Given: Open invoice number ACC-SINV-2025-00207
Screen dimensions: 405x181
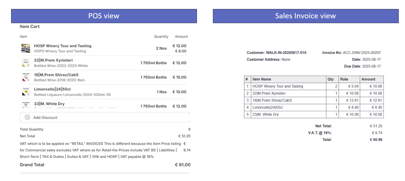Looking at the screenshot, I should pos(362,53).
